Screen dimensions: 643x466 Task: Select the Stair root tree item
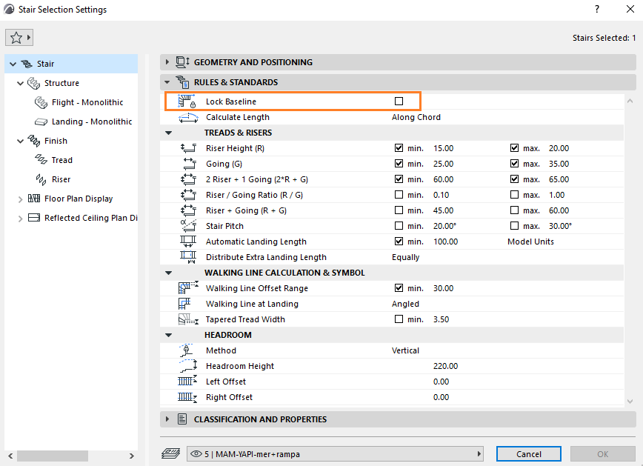45,64
